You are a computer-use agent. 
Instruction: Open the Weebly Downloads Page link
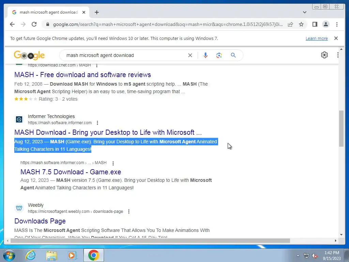coord(40,221)
